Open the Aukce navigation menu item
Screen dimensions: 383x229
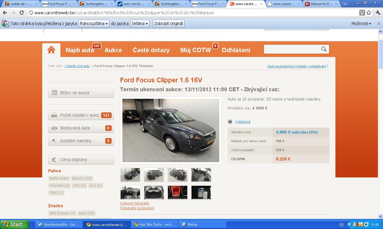tap(113, 50)
